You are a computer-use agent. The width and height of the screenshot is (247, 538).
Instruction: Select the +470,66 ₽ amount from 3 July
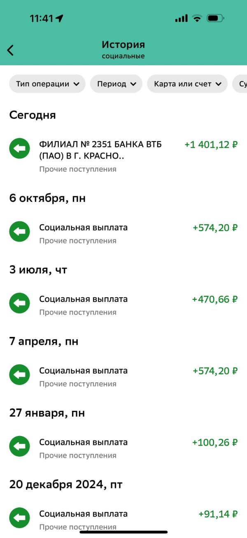[x=214, y=299]
